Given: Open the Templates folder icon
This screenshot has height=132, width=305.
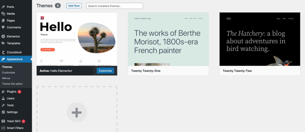Looking at the screenshot, I should tap(3, 43).
